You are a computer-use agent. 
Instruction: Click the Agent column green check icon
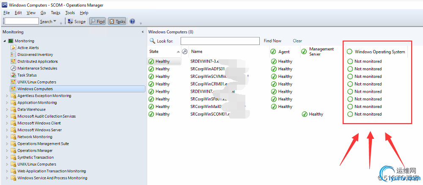click(x=273, y=52)
